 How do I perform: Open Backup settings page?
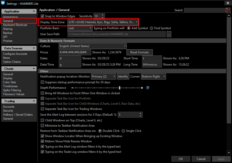(7, 33)
